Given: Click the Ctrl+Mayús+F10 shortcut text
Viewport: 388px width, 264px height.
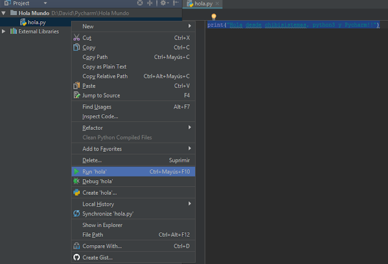Looking at the screenshot, I should (x=170, y=172).
